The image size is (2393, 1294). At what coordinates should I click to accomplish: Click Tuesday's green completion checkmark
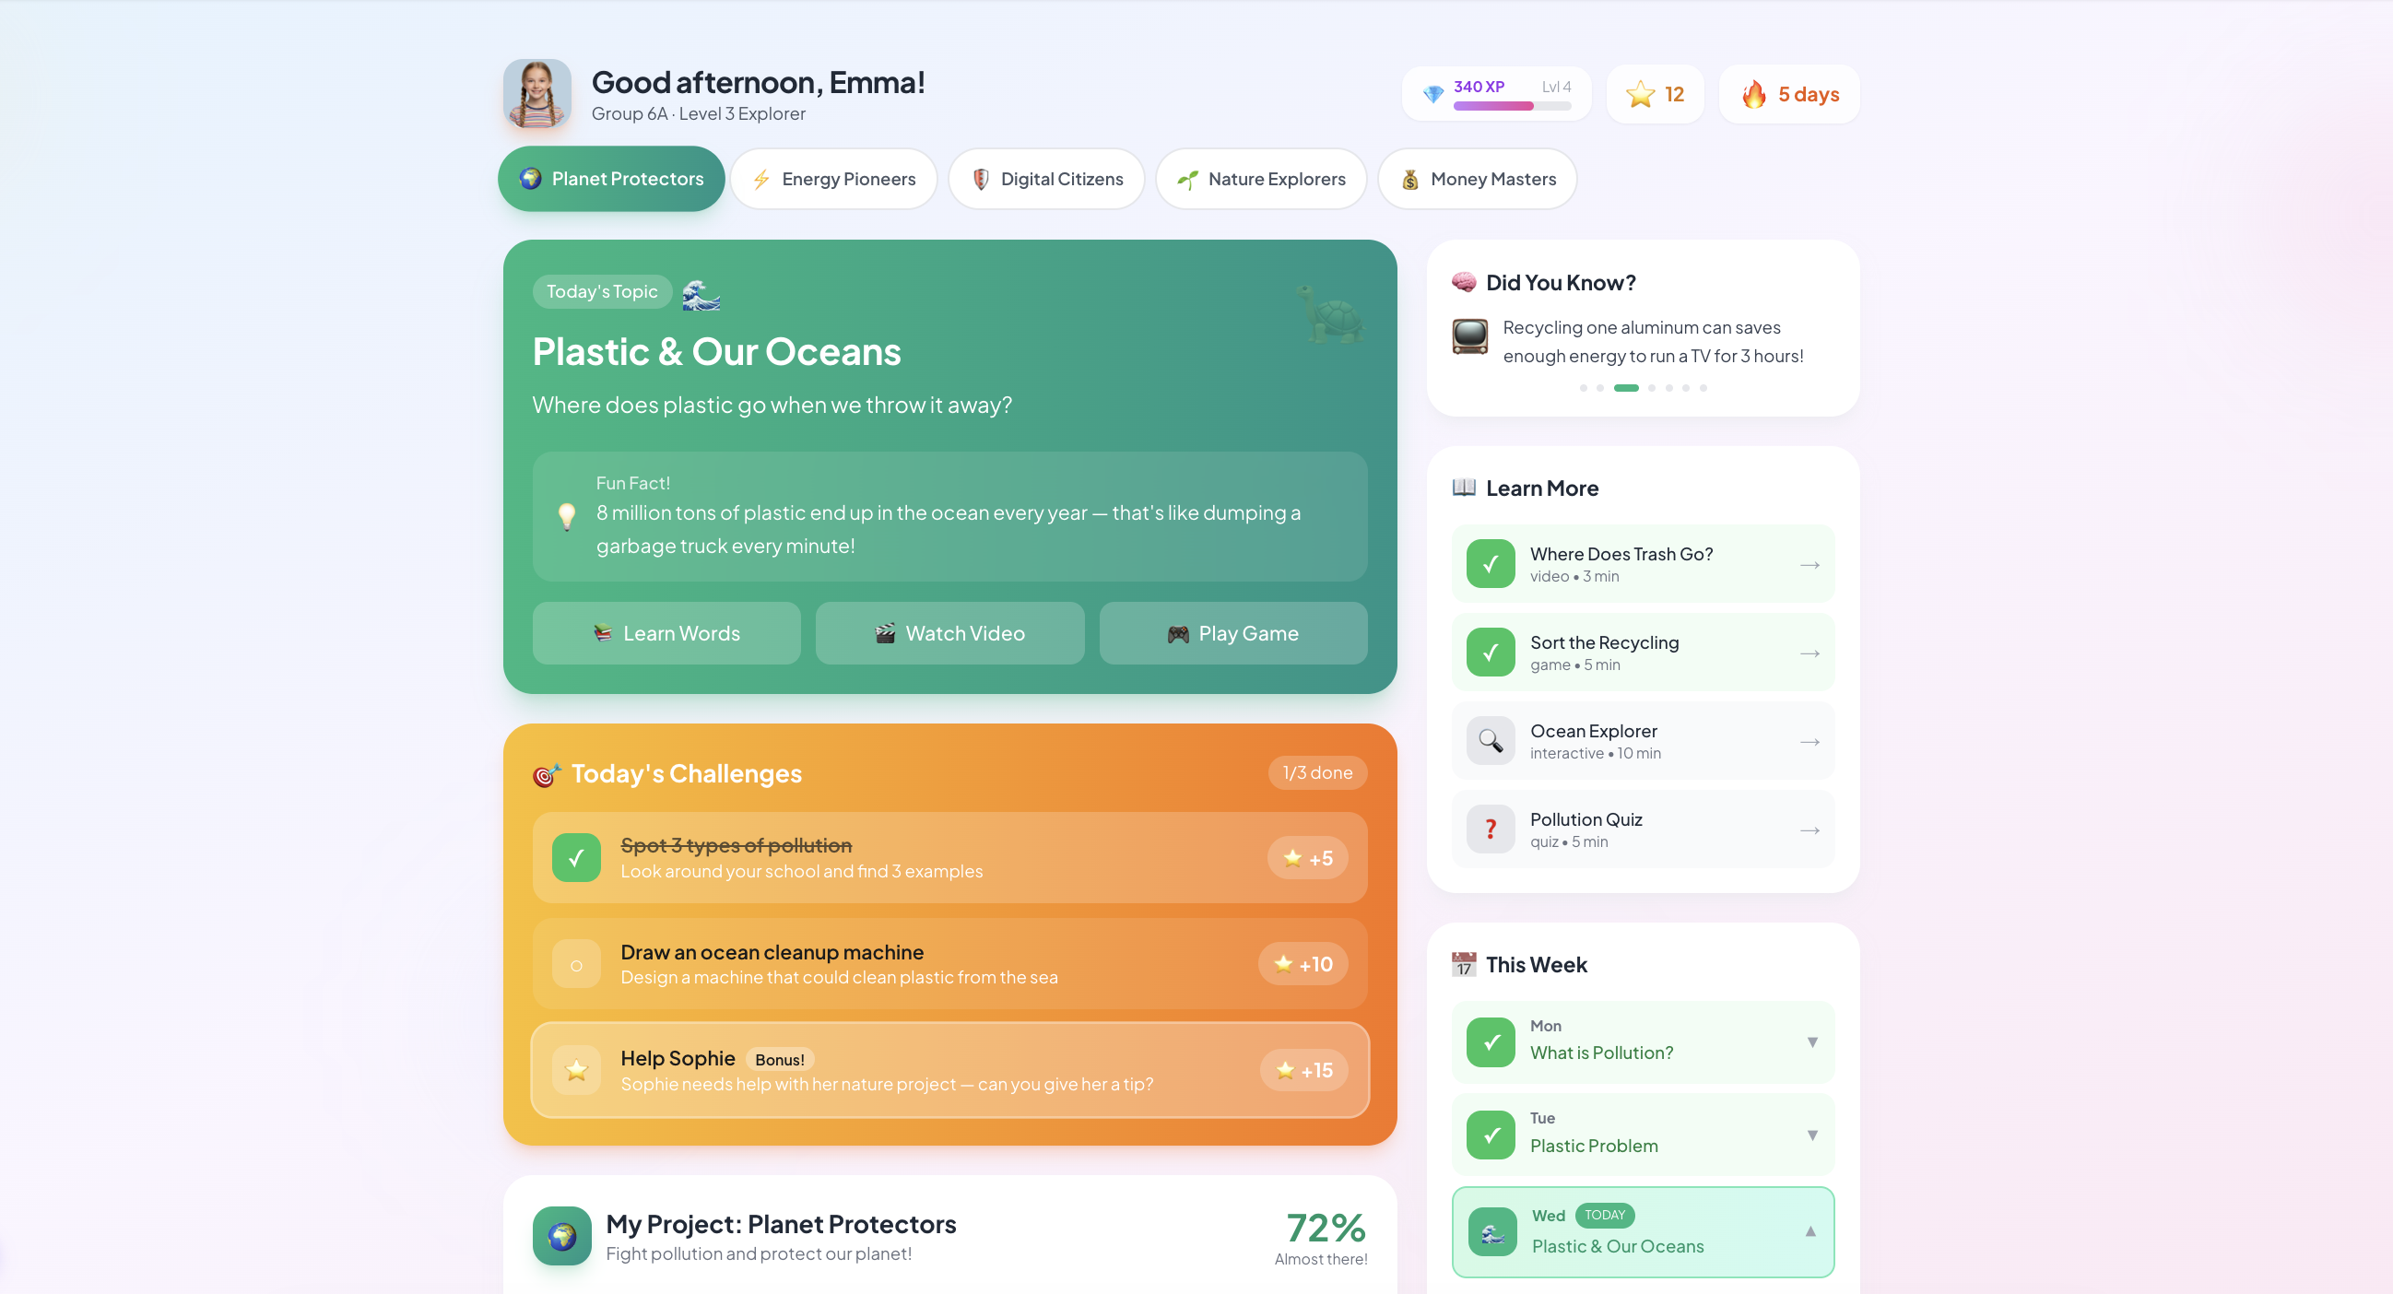pos(1490,1135)
